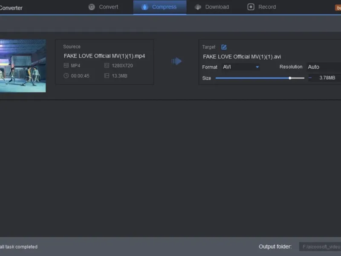
Task: Click the duration clock icon
Action: click(x=66, y=76)
